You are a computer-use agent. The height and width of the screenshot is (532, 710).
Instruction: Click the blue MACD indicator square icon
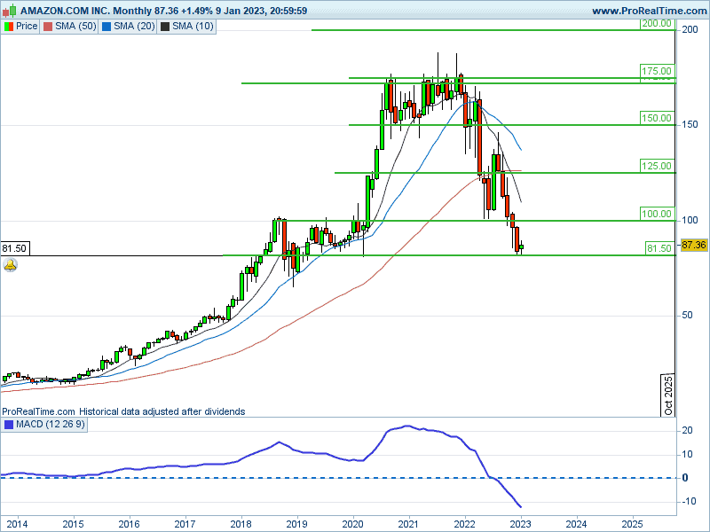(x=8, y=425)
